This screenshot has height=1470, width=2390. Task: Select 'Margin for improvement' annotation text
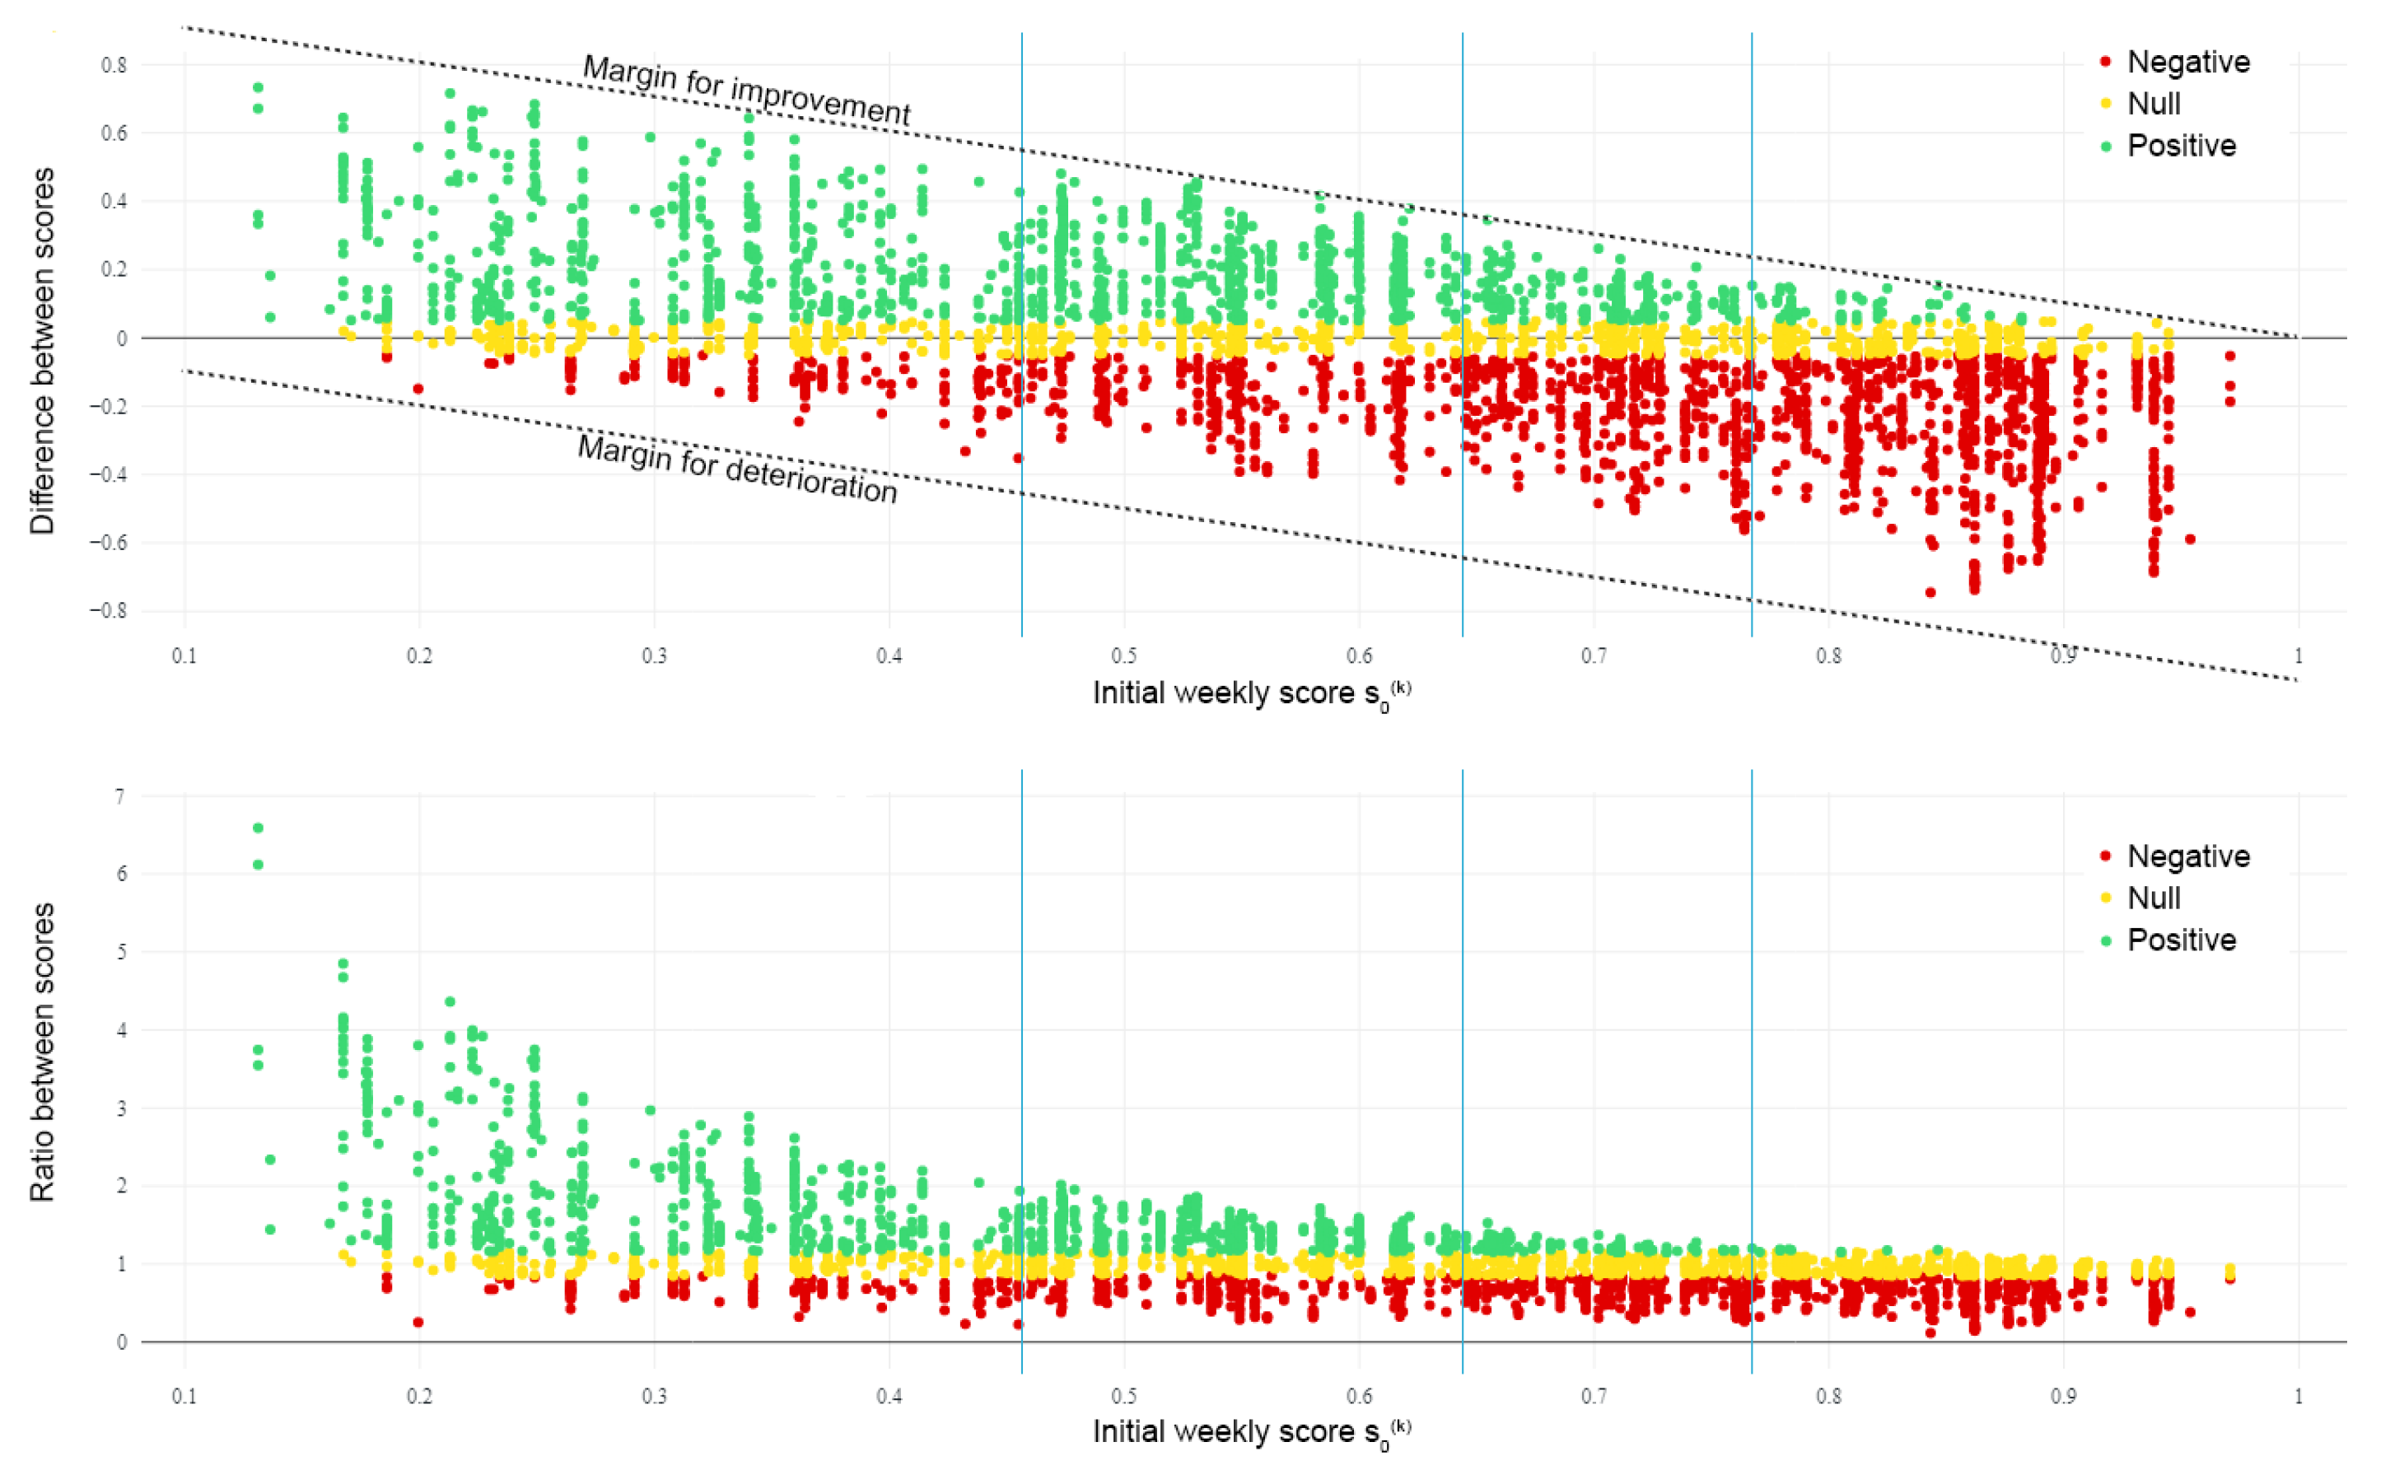point(746,91)
